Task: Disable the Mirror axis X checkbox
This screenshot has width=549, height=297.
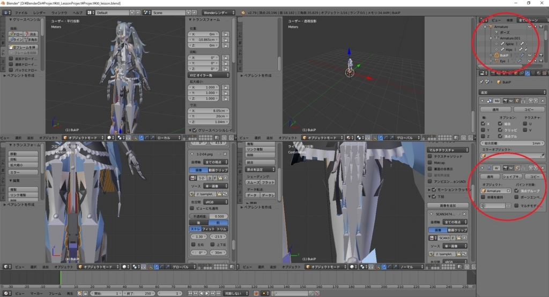Action: pos(483,124)
